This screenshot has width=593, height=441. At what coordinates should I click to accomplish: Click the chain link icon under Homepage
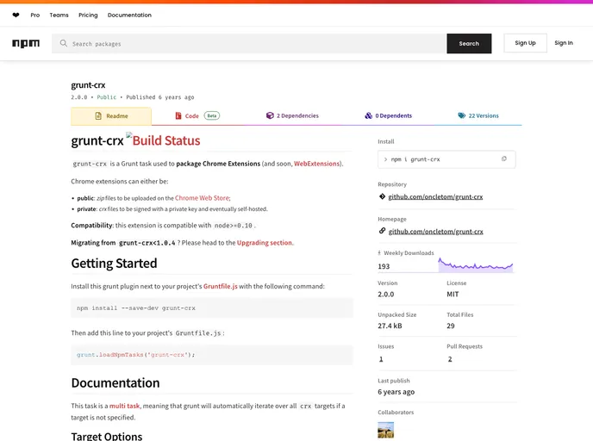click(x=382, y=231)
